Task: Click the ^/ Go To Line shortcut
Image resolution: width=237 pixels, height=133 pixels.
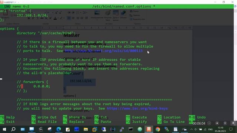Action: [171, 122]
